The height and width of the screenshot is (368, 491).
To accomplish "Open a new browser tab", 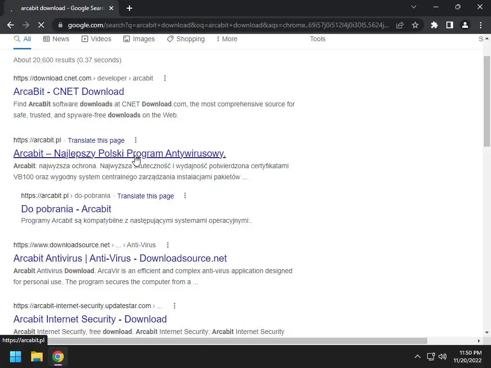I will click(x=129, y=8).
